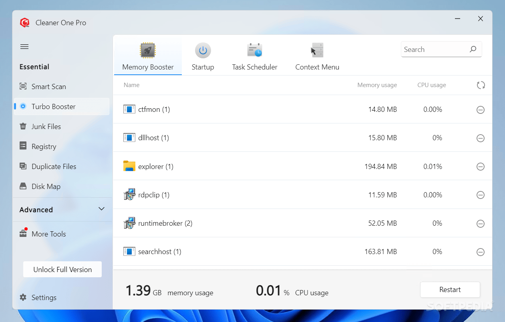End the searchhost process with minus icon
This screenshot has height=322, width=505.
point(481,252)
